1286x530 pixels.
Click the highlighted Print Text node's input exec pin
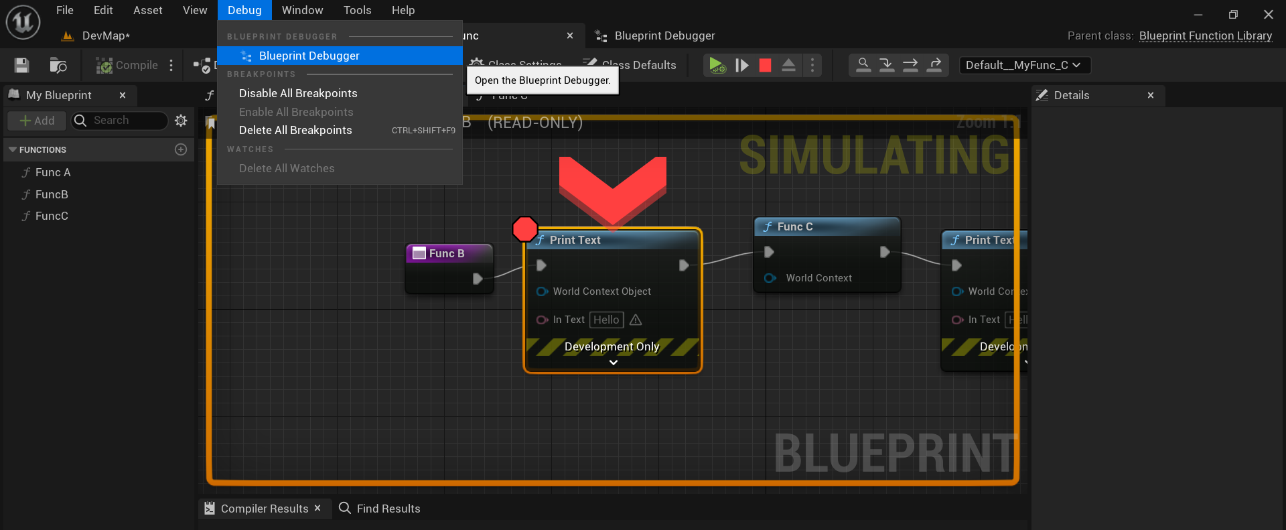tap(541, 265)
